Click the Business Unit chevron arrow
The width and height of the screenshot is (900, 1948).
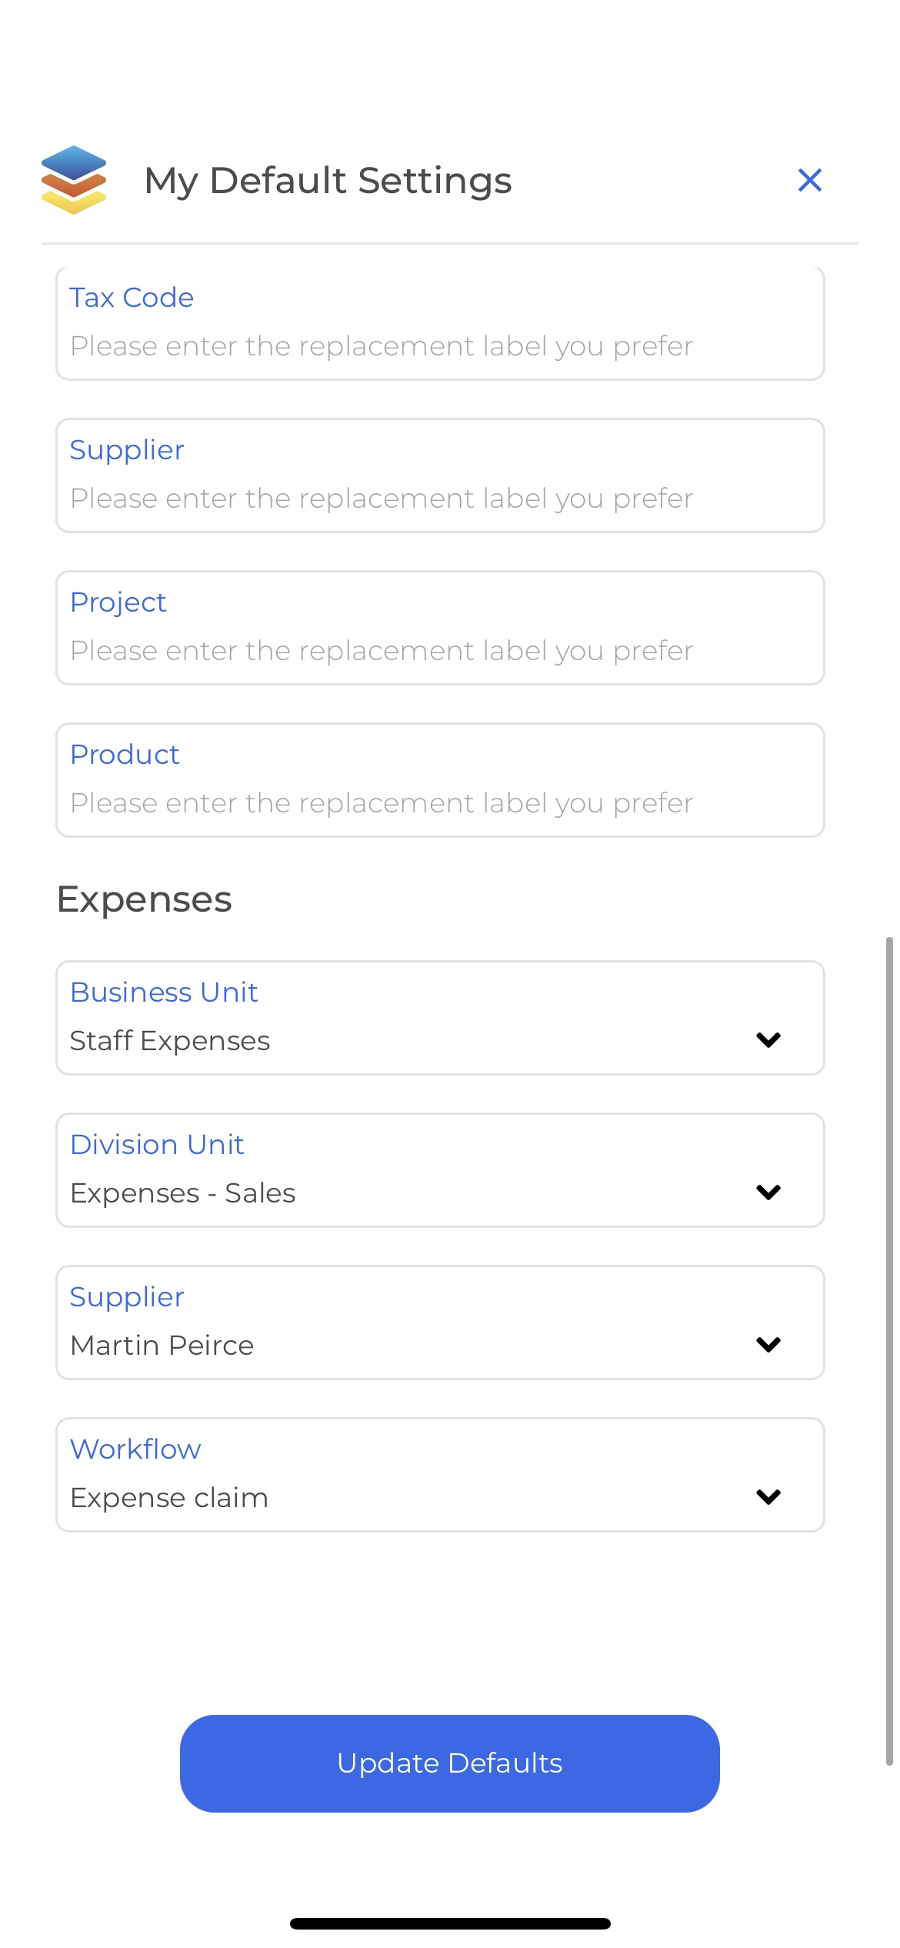(x=768, y=1040)
